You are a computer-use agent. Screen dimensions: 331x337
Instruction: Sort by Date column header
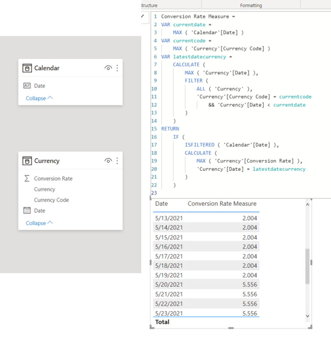(162, 204)
